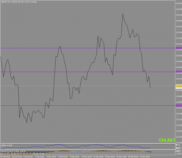Click the 12 Mar 00:00 date label
182x158 pixels.
coord(98,157)
